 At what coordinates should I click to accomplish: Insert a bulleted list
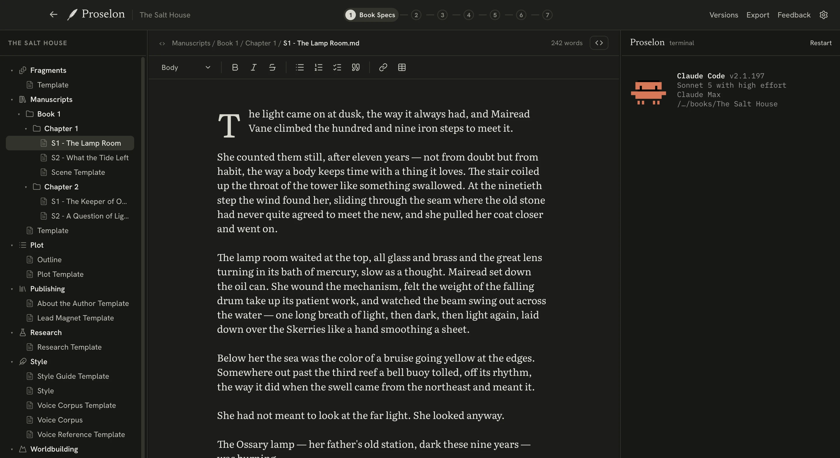click(300, 67)
